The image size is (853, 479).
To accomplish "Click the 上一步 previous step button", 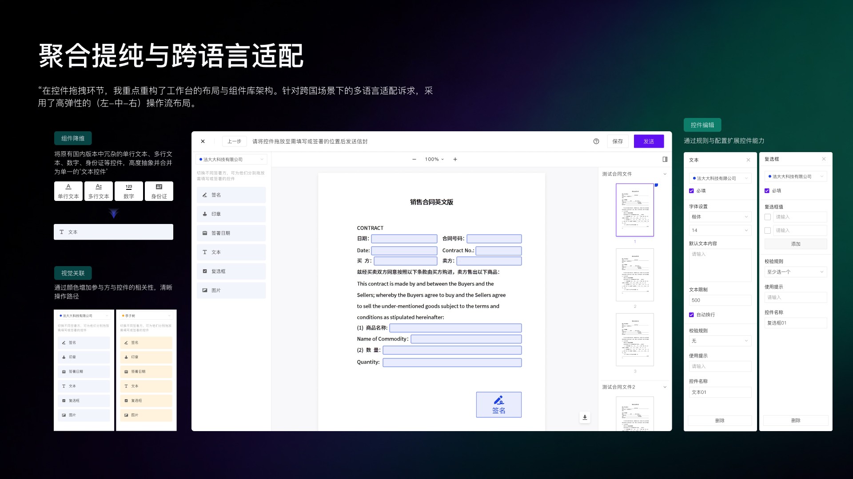I will coord(234,141).
